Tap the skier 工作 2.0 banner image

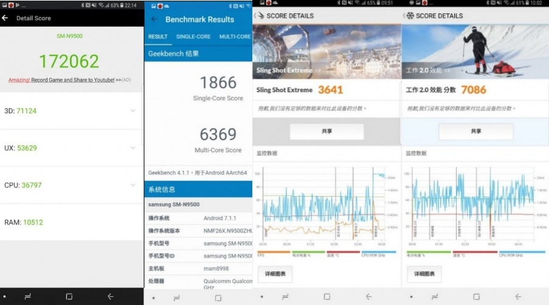(x=475, y=51)
